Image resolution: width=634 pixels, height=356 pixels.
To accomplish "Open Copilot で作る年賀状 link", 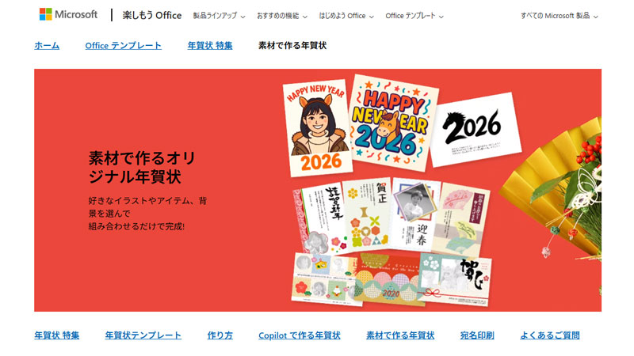I will [300, 335].
